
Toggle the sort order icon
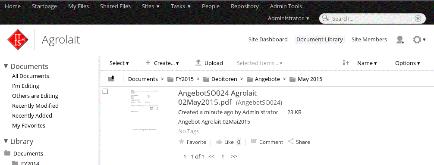(346, 63)
